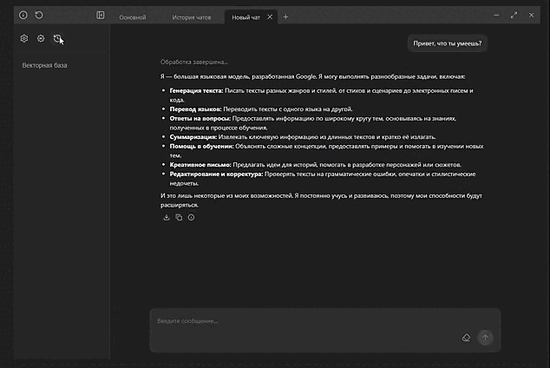Viewport: 550px width, 368px height.
Task: Click the circular model icon beside the gear
Action: 41,38
